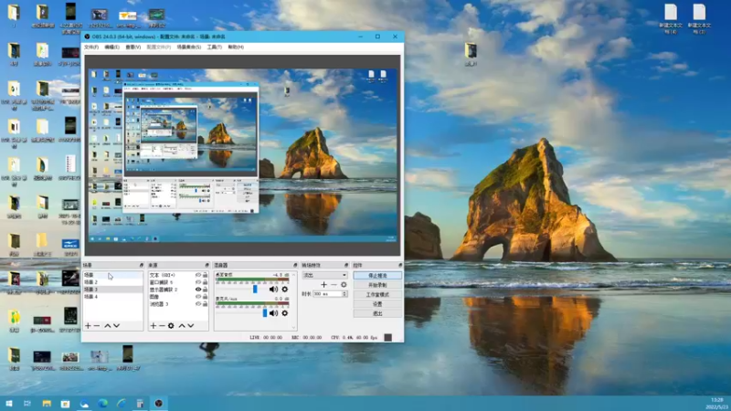Open File Explorer from the taskbar
The height and width of the screenshot is (411, 731).
tap(47, 404)
